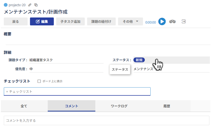Click the コメントを入力する comment box
Image resolution: width=211 pixels, height=127 pixels.
coord(107,120)
